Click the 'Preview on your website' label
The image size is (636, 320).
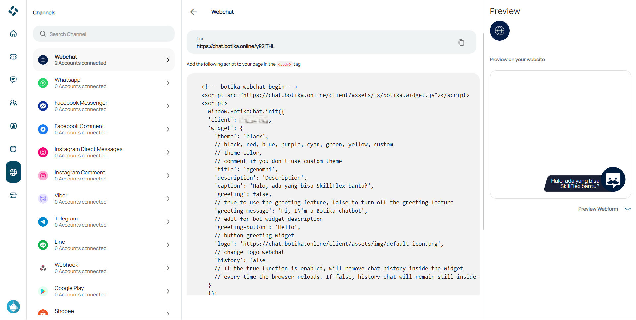(x=517, y=60)
